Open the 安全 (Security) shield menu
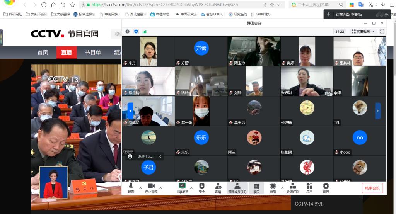This screenshot has height=214, width=396. (x=201, y=188)
